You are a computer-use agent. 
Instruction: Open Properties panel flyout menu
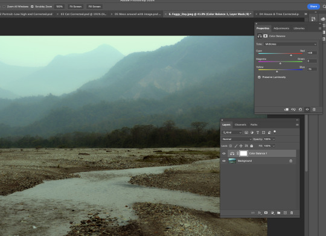pos(320,28)
